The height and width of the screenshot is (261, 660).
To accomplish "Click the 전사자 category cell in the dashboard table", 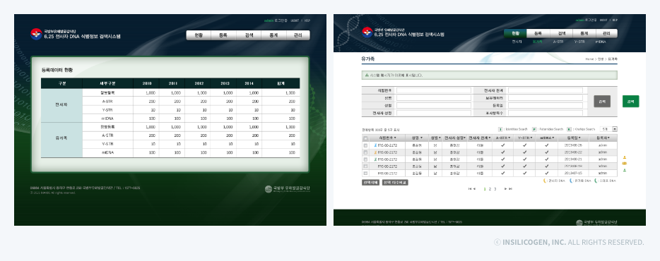I will click(x=61, y=106).
